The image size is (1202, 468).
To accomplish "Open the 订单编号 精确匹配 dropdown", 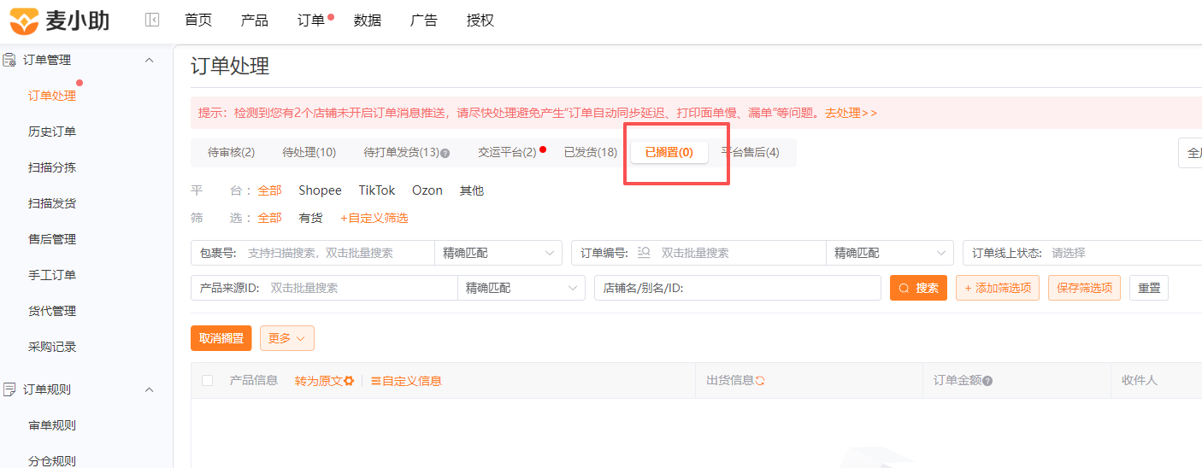I will (x=889, y=253).
